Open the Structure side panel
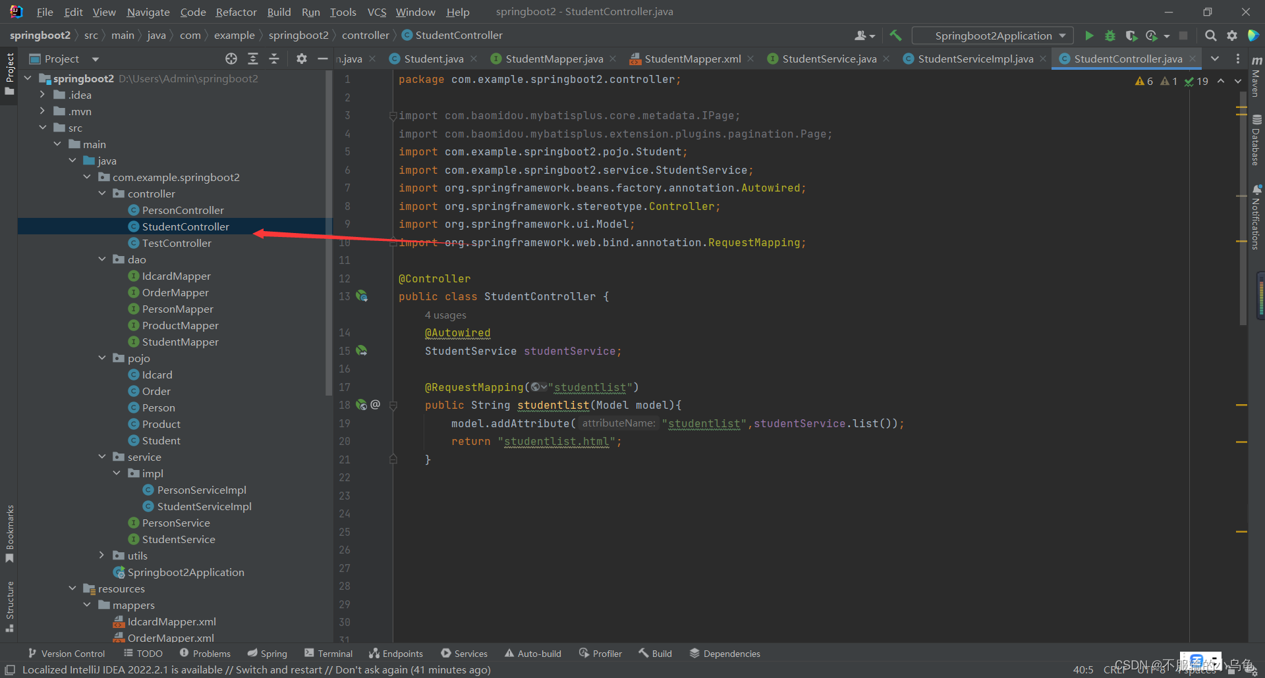This screenshot has height=678, width=1265. 9,606
